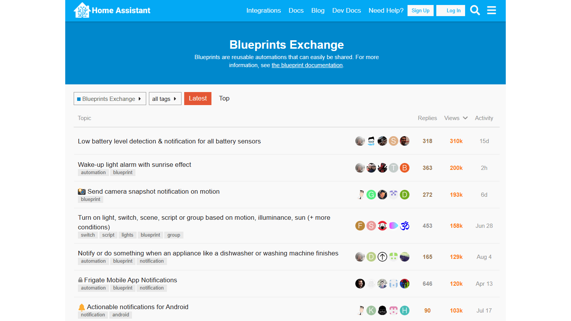
Task: Open the all tags filter dropdown
Action: (165, 99)
